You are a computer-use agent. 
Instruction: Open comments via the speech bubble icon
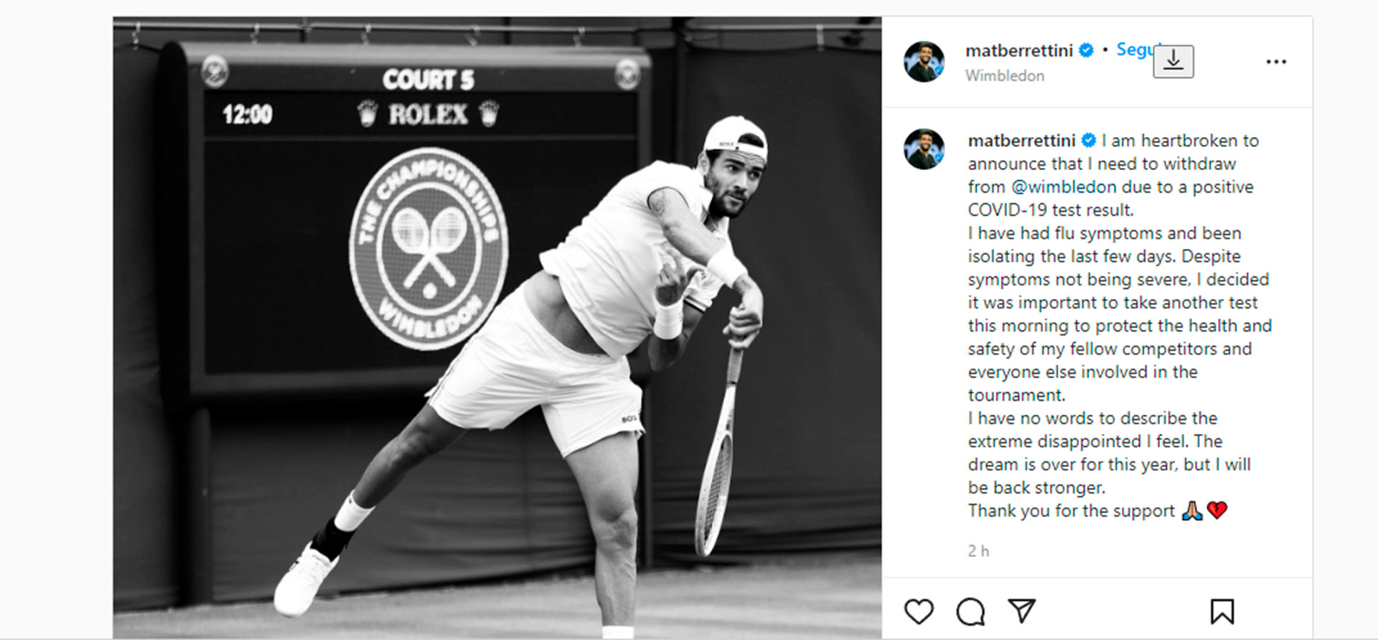[970, 612]
